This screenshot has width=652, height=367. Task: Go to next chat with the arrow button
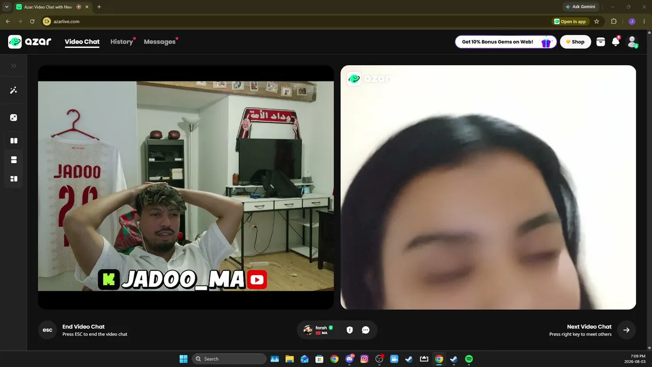(626, 330)
